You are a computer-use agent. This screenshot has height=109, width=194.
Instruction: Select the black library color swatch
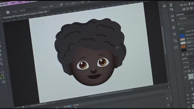pos(184,50)
